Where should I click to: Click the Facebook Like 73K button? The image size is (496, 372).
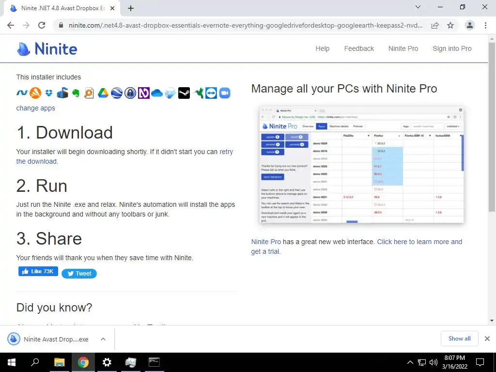click(38, 271)
